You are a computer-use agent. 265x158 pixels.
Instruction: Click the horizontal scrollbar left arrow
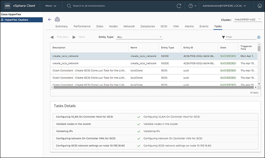52,87
